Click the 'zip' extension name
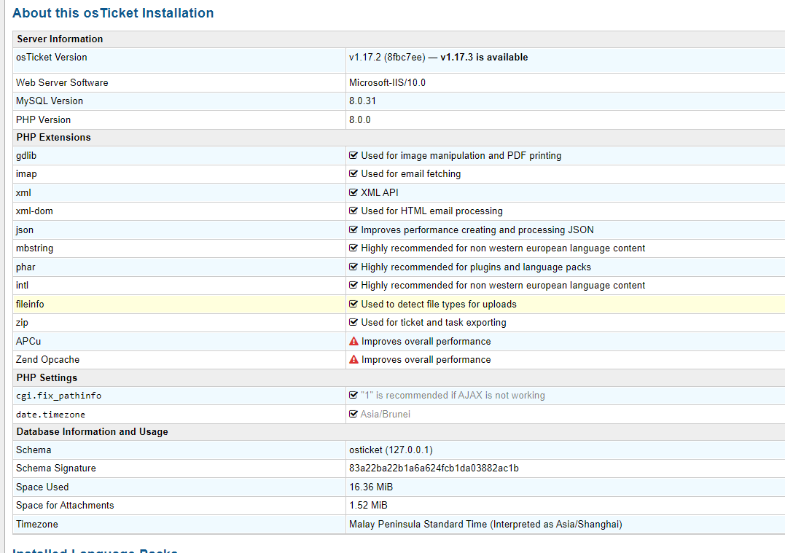Image resolution: width=785 pixels, height=553 pixels. (22, 322)
